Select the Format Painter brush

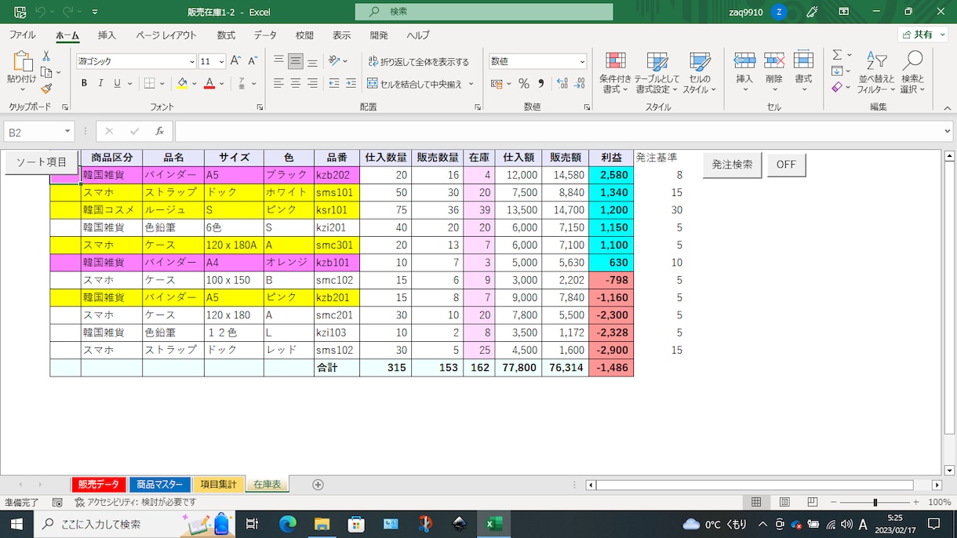point(46,89)
